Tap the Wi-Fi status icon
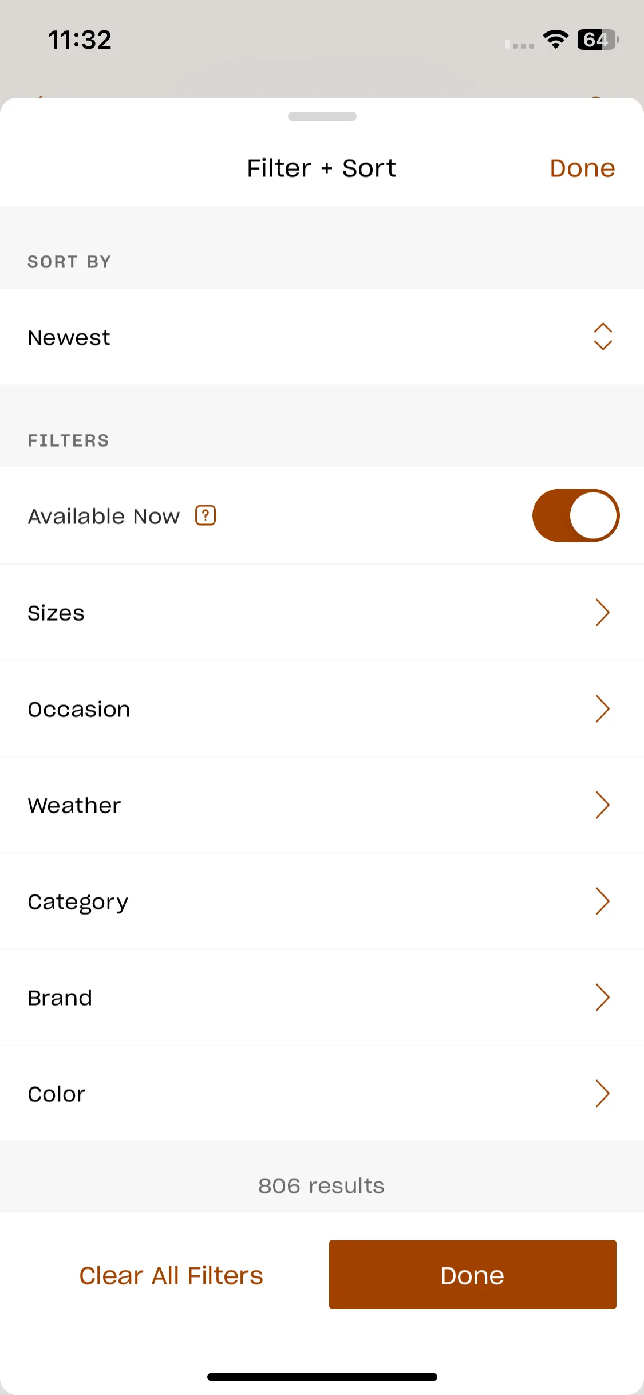644x1395 pixels. pos(555,40)
